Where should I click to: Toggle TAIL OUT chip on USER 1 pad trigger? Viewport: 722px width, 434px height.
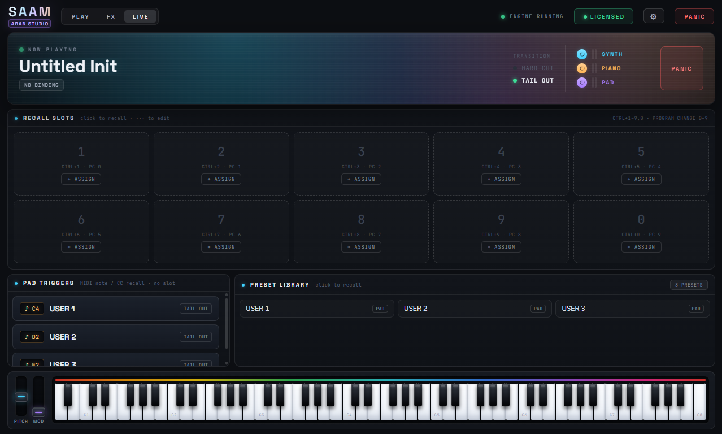click(196, 309)
